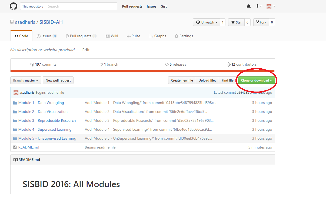
Task: Click folder icon for Module 5 - UnSupervised Learning
Action: (15, 138)
